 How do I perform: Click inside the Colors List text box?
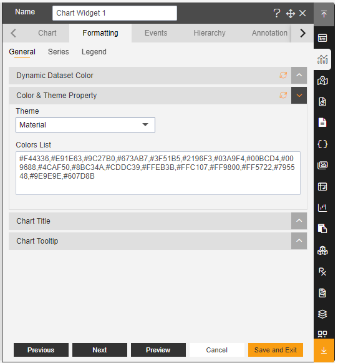point(158,173)
